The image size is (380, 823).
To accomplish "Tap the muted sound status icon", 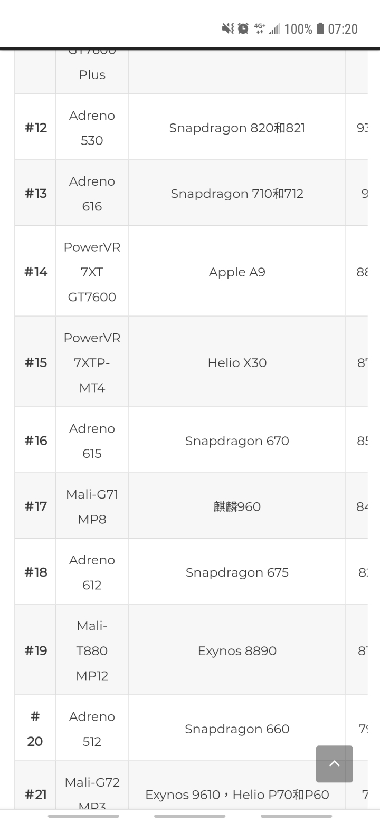I will click(x=227, y=28).
